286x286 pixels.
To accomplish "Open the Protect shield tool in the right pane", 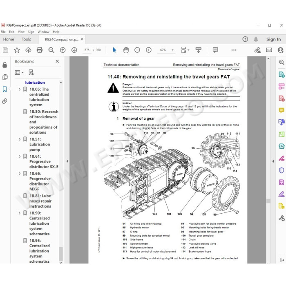I will coord(282,170).
